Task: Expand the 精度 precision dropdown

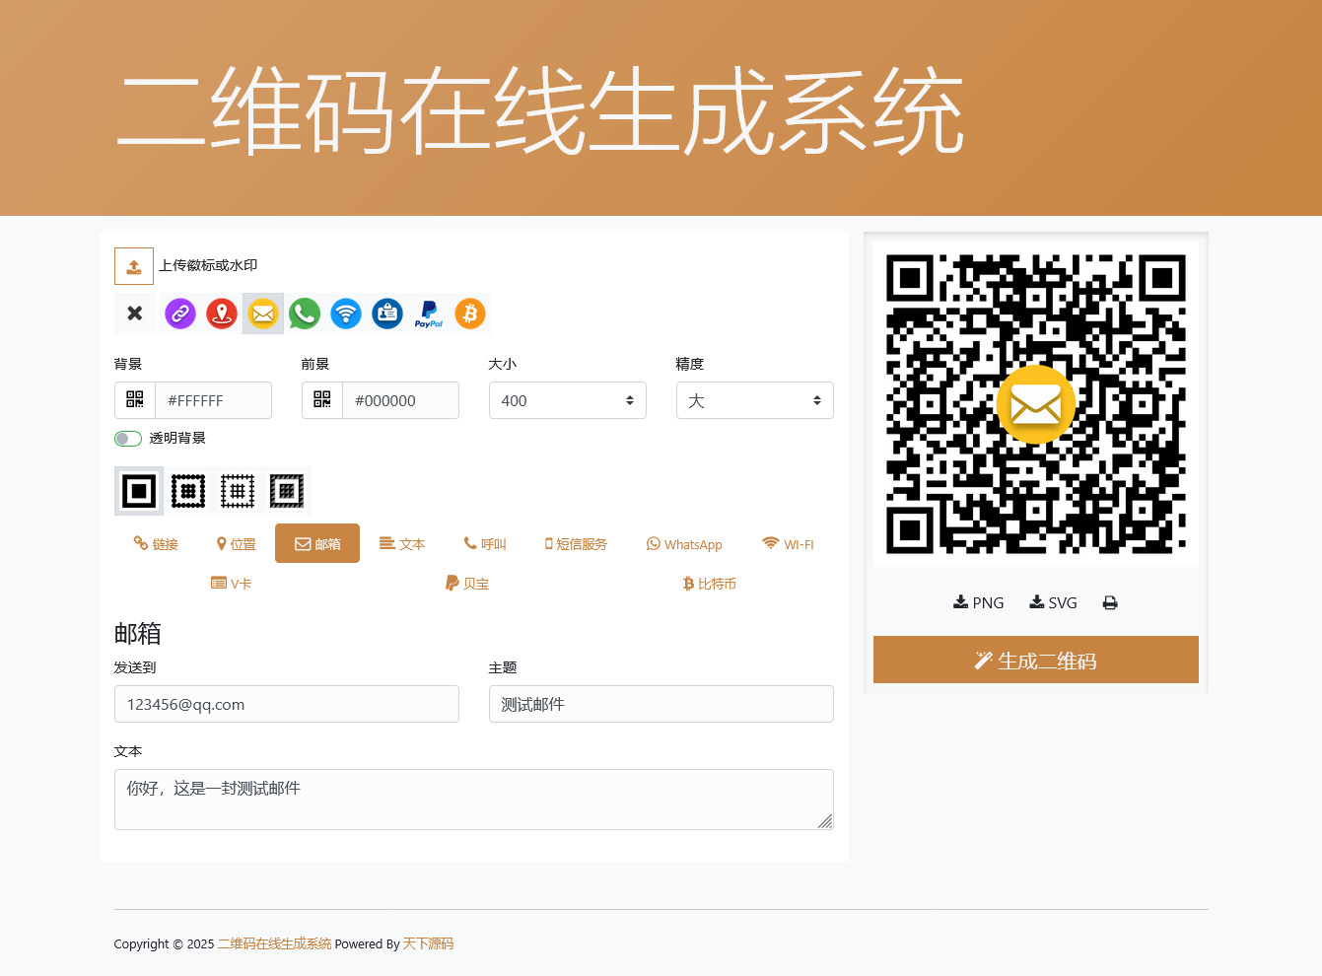Action: coord(754,400)
